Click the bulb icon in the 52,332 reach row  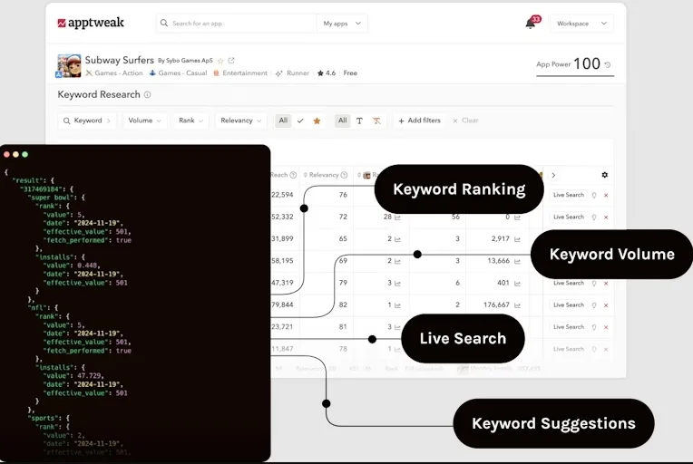[x=594, y=217]
